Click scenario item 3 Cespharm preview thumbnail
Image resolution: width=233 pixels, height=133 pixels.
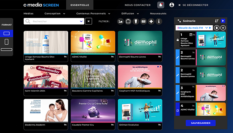click(211, 93)
